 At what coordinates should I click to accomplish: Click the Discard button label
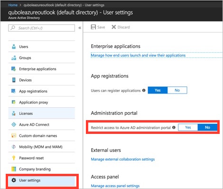[x=124, y=27]
